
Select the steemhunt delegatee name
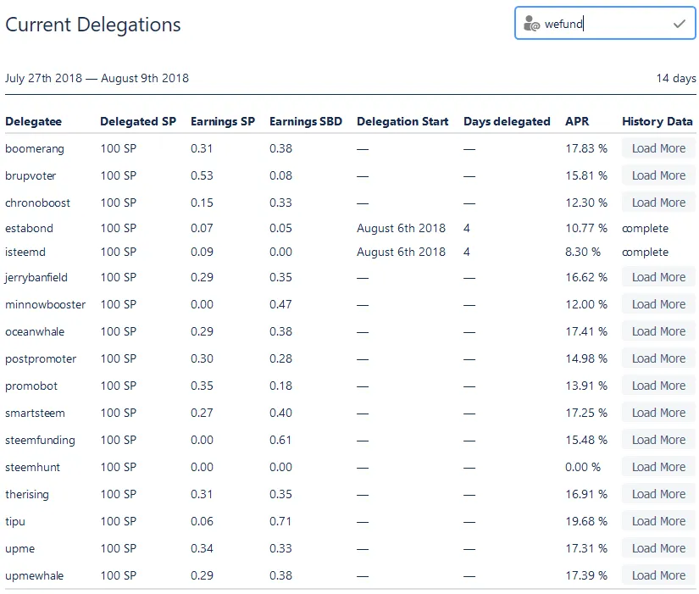coord(32,468)
